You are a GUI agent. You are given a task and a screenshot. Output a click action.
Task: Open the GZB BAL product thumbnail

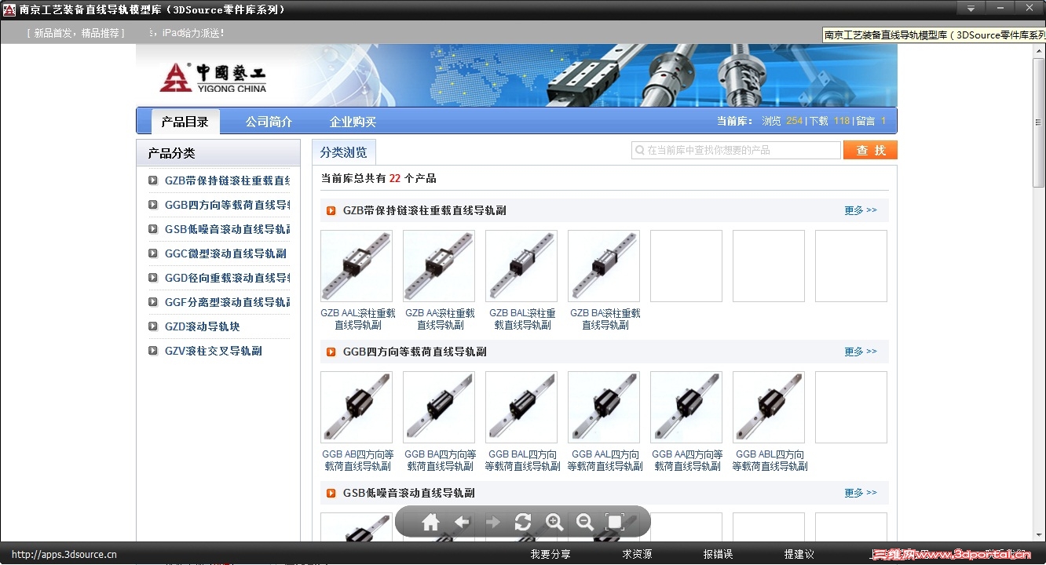(x=521, y=266)
